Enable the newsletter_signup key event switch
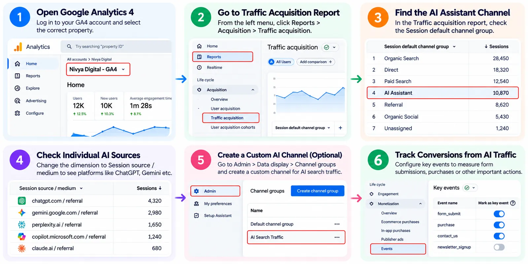Screen dimensions: 528x264 coord(499,247)
